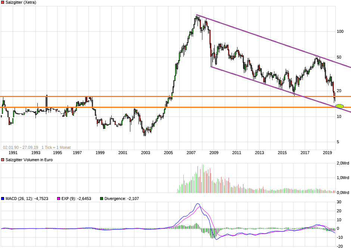The width and height of the screenshot is (351, 250).
Task: Click the 5 price axis label
Action: point(338,142)
